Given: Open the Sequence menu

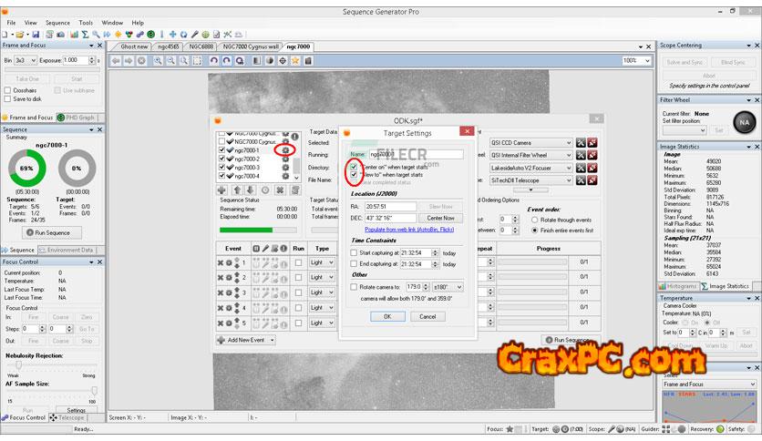Looking at the screenshot, I should pyautogui.click(x=57, y=22).
